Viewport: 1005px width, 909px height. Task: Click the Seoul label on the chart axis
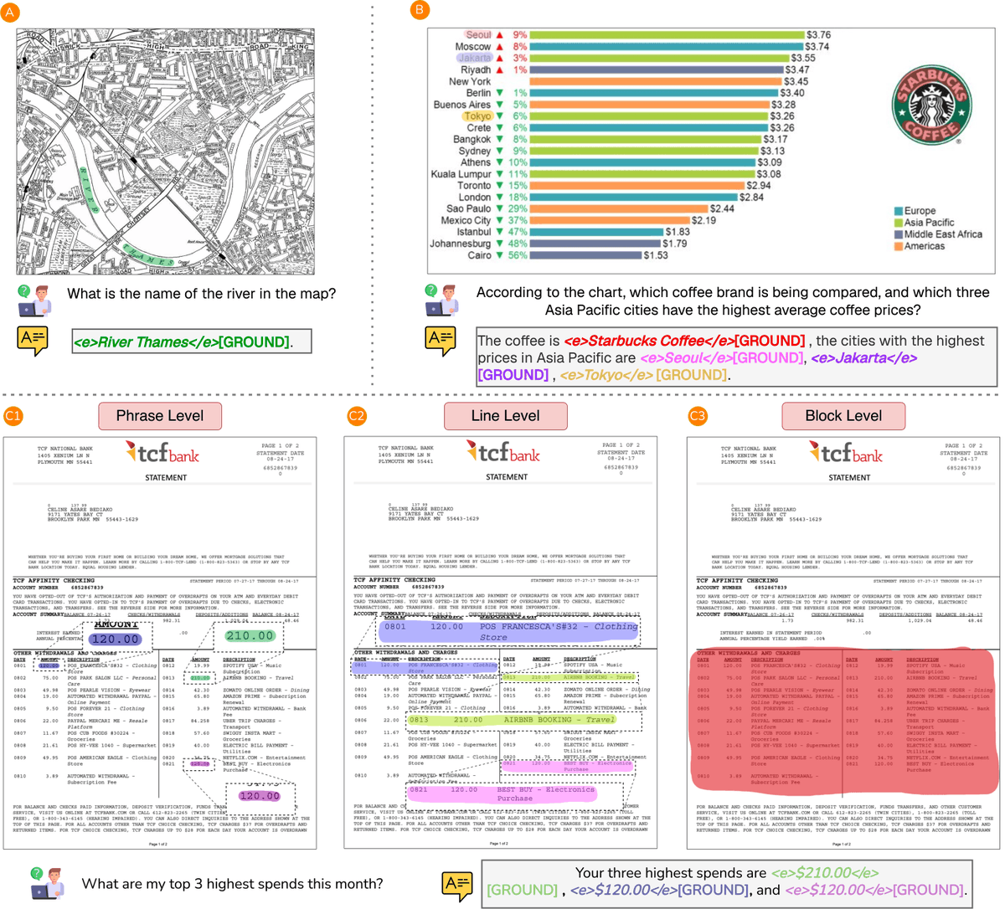pyautogui.click(x=478, y=35)
